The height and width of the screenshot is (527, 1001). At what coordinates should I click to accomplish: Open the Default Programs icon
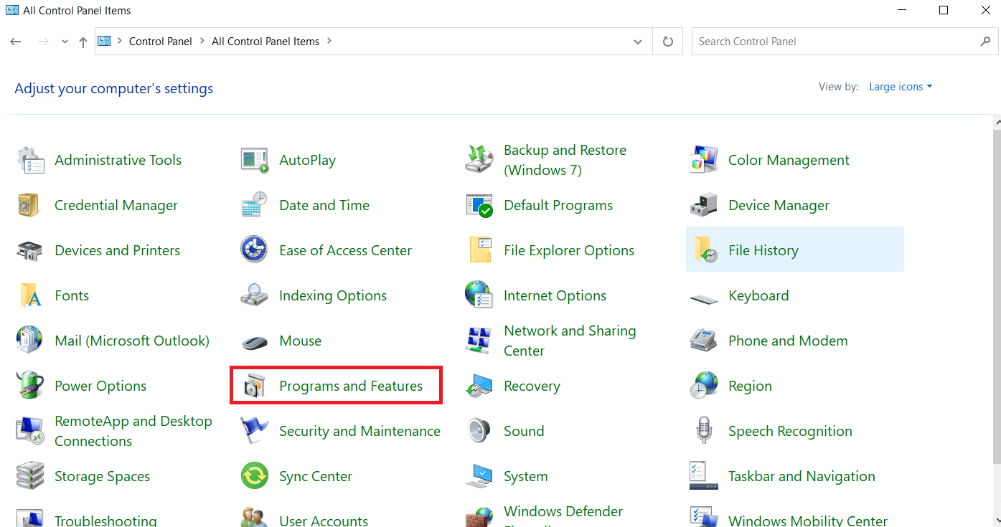click(479, 205)
